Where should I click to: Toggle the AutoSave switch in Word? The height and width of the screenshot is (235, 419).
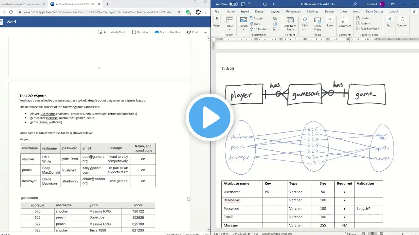[233, 4]
